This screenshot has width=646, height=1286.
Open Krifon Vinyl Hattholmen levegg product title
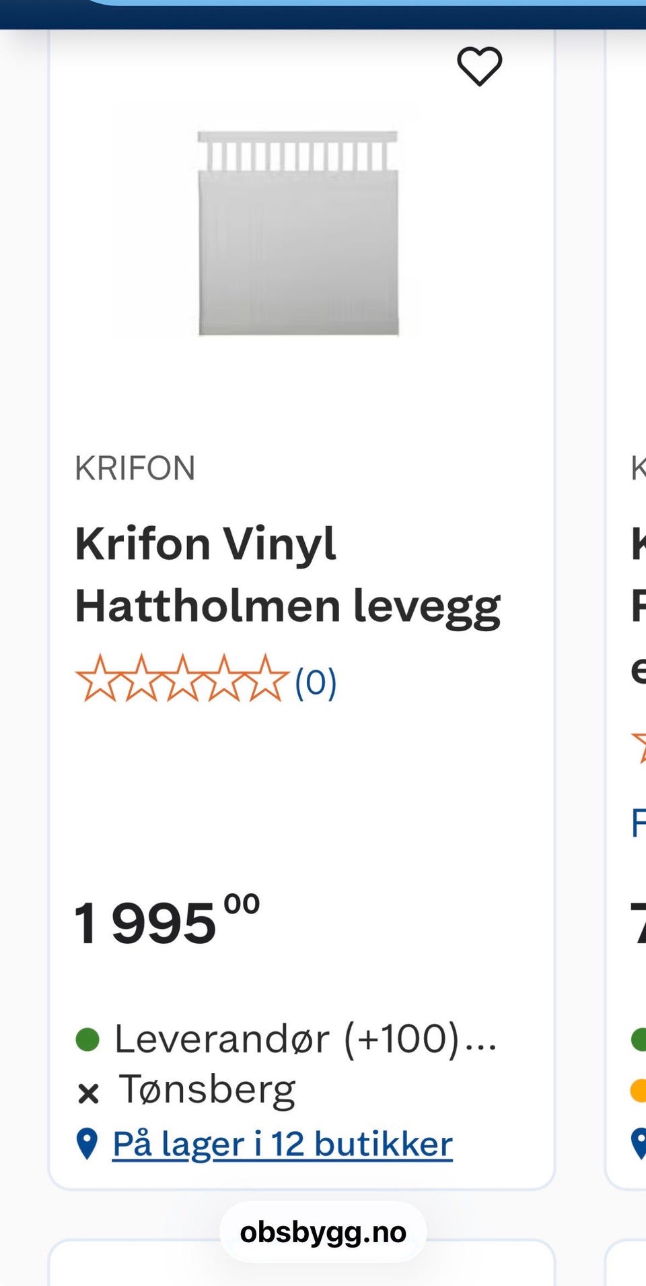(x=288, y=575)
